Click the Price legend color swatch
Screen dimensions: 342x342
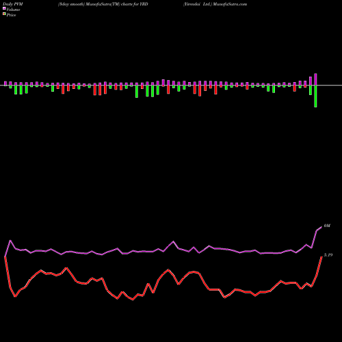4,14
